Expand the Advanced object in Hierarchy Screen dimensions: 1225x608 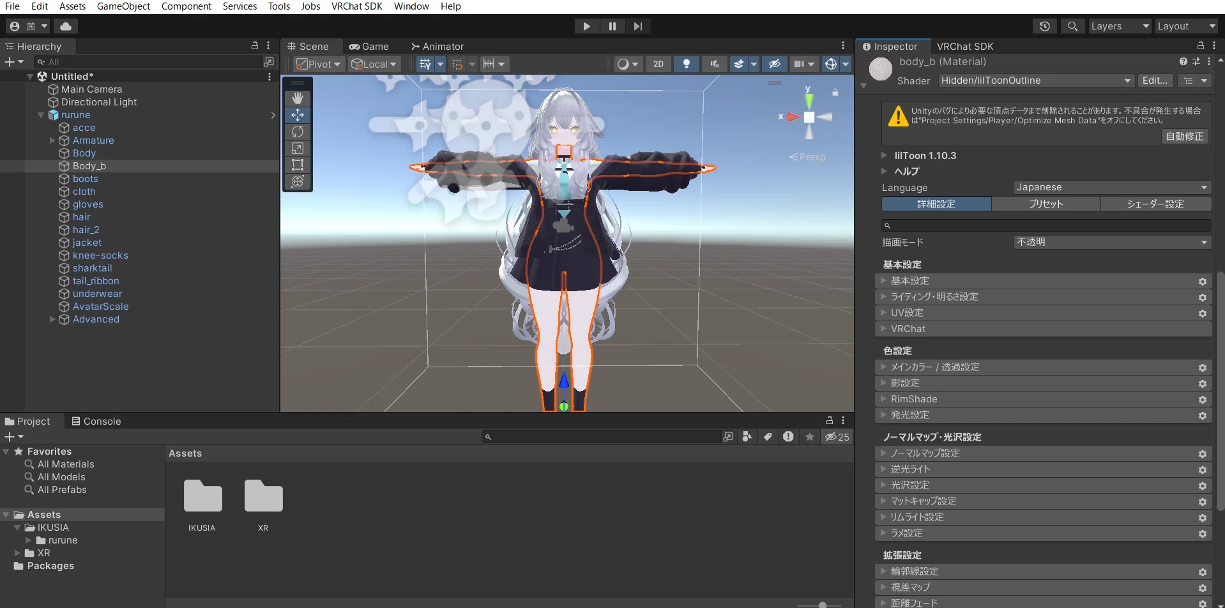pyautogui.click(x=52, y=319)
